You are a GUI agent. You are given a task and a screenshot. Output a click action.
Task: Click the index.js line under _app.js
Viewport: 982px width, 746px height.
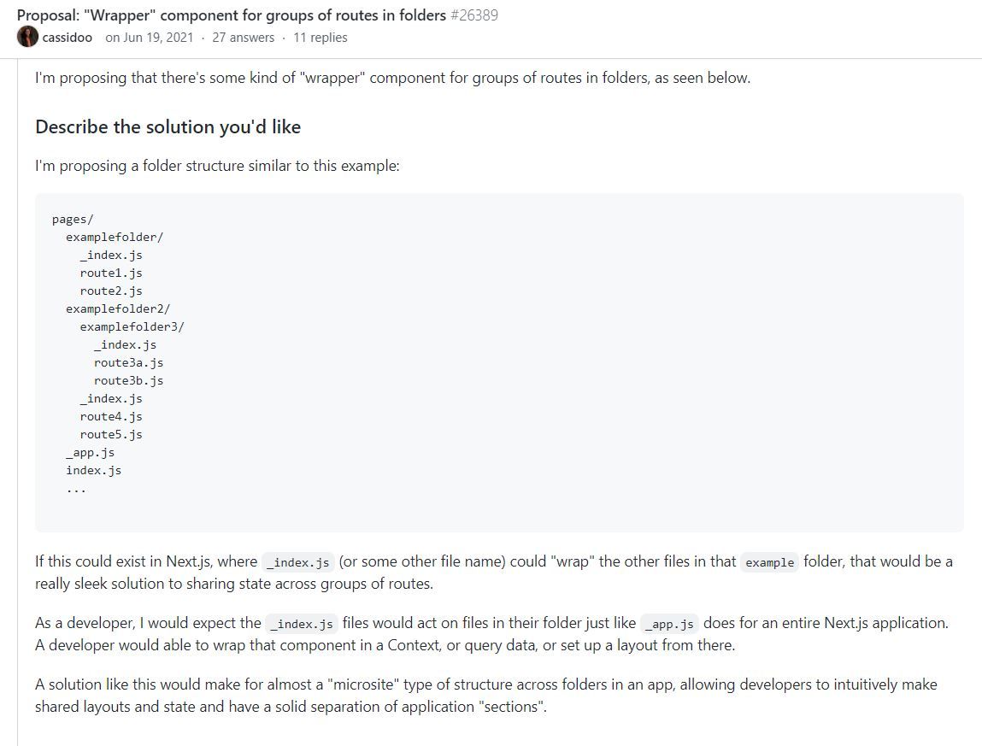point(94,470)
